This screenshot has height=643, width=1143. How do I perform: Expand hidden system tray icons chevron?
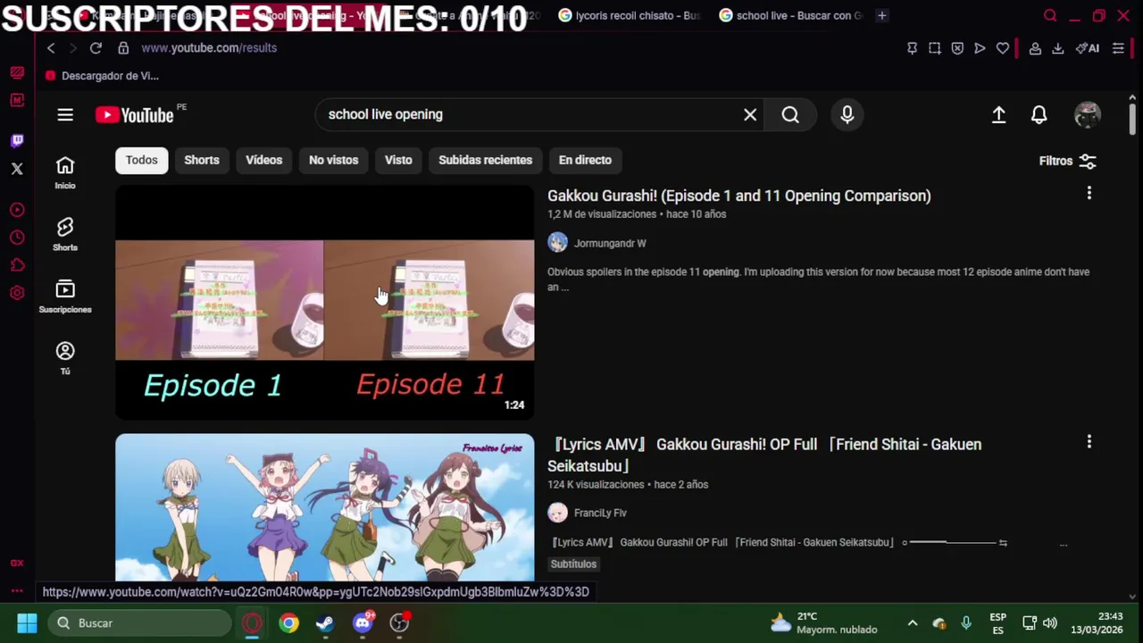(x=912, y=623)
